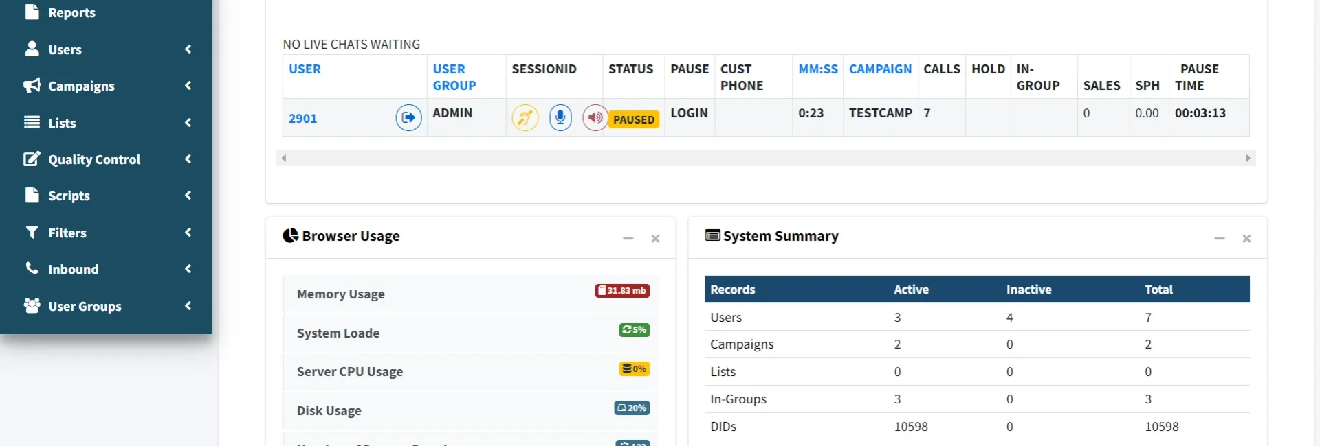The width and height of the screenshot is (1320, 446).
Task: Click the PAUSED status badge
Action: 634,119
